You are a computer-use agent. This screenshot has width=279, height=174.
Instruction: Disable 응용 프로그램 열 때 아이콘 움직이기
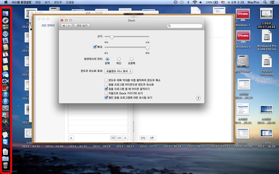(x=106, y=89)
